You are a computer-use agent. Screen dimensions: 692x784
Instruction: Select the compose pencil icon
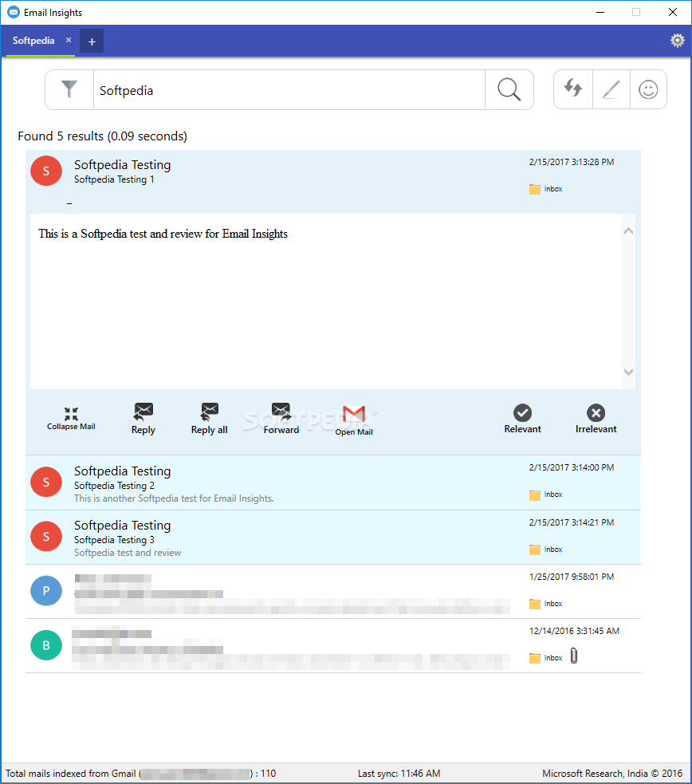(611, 89)
